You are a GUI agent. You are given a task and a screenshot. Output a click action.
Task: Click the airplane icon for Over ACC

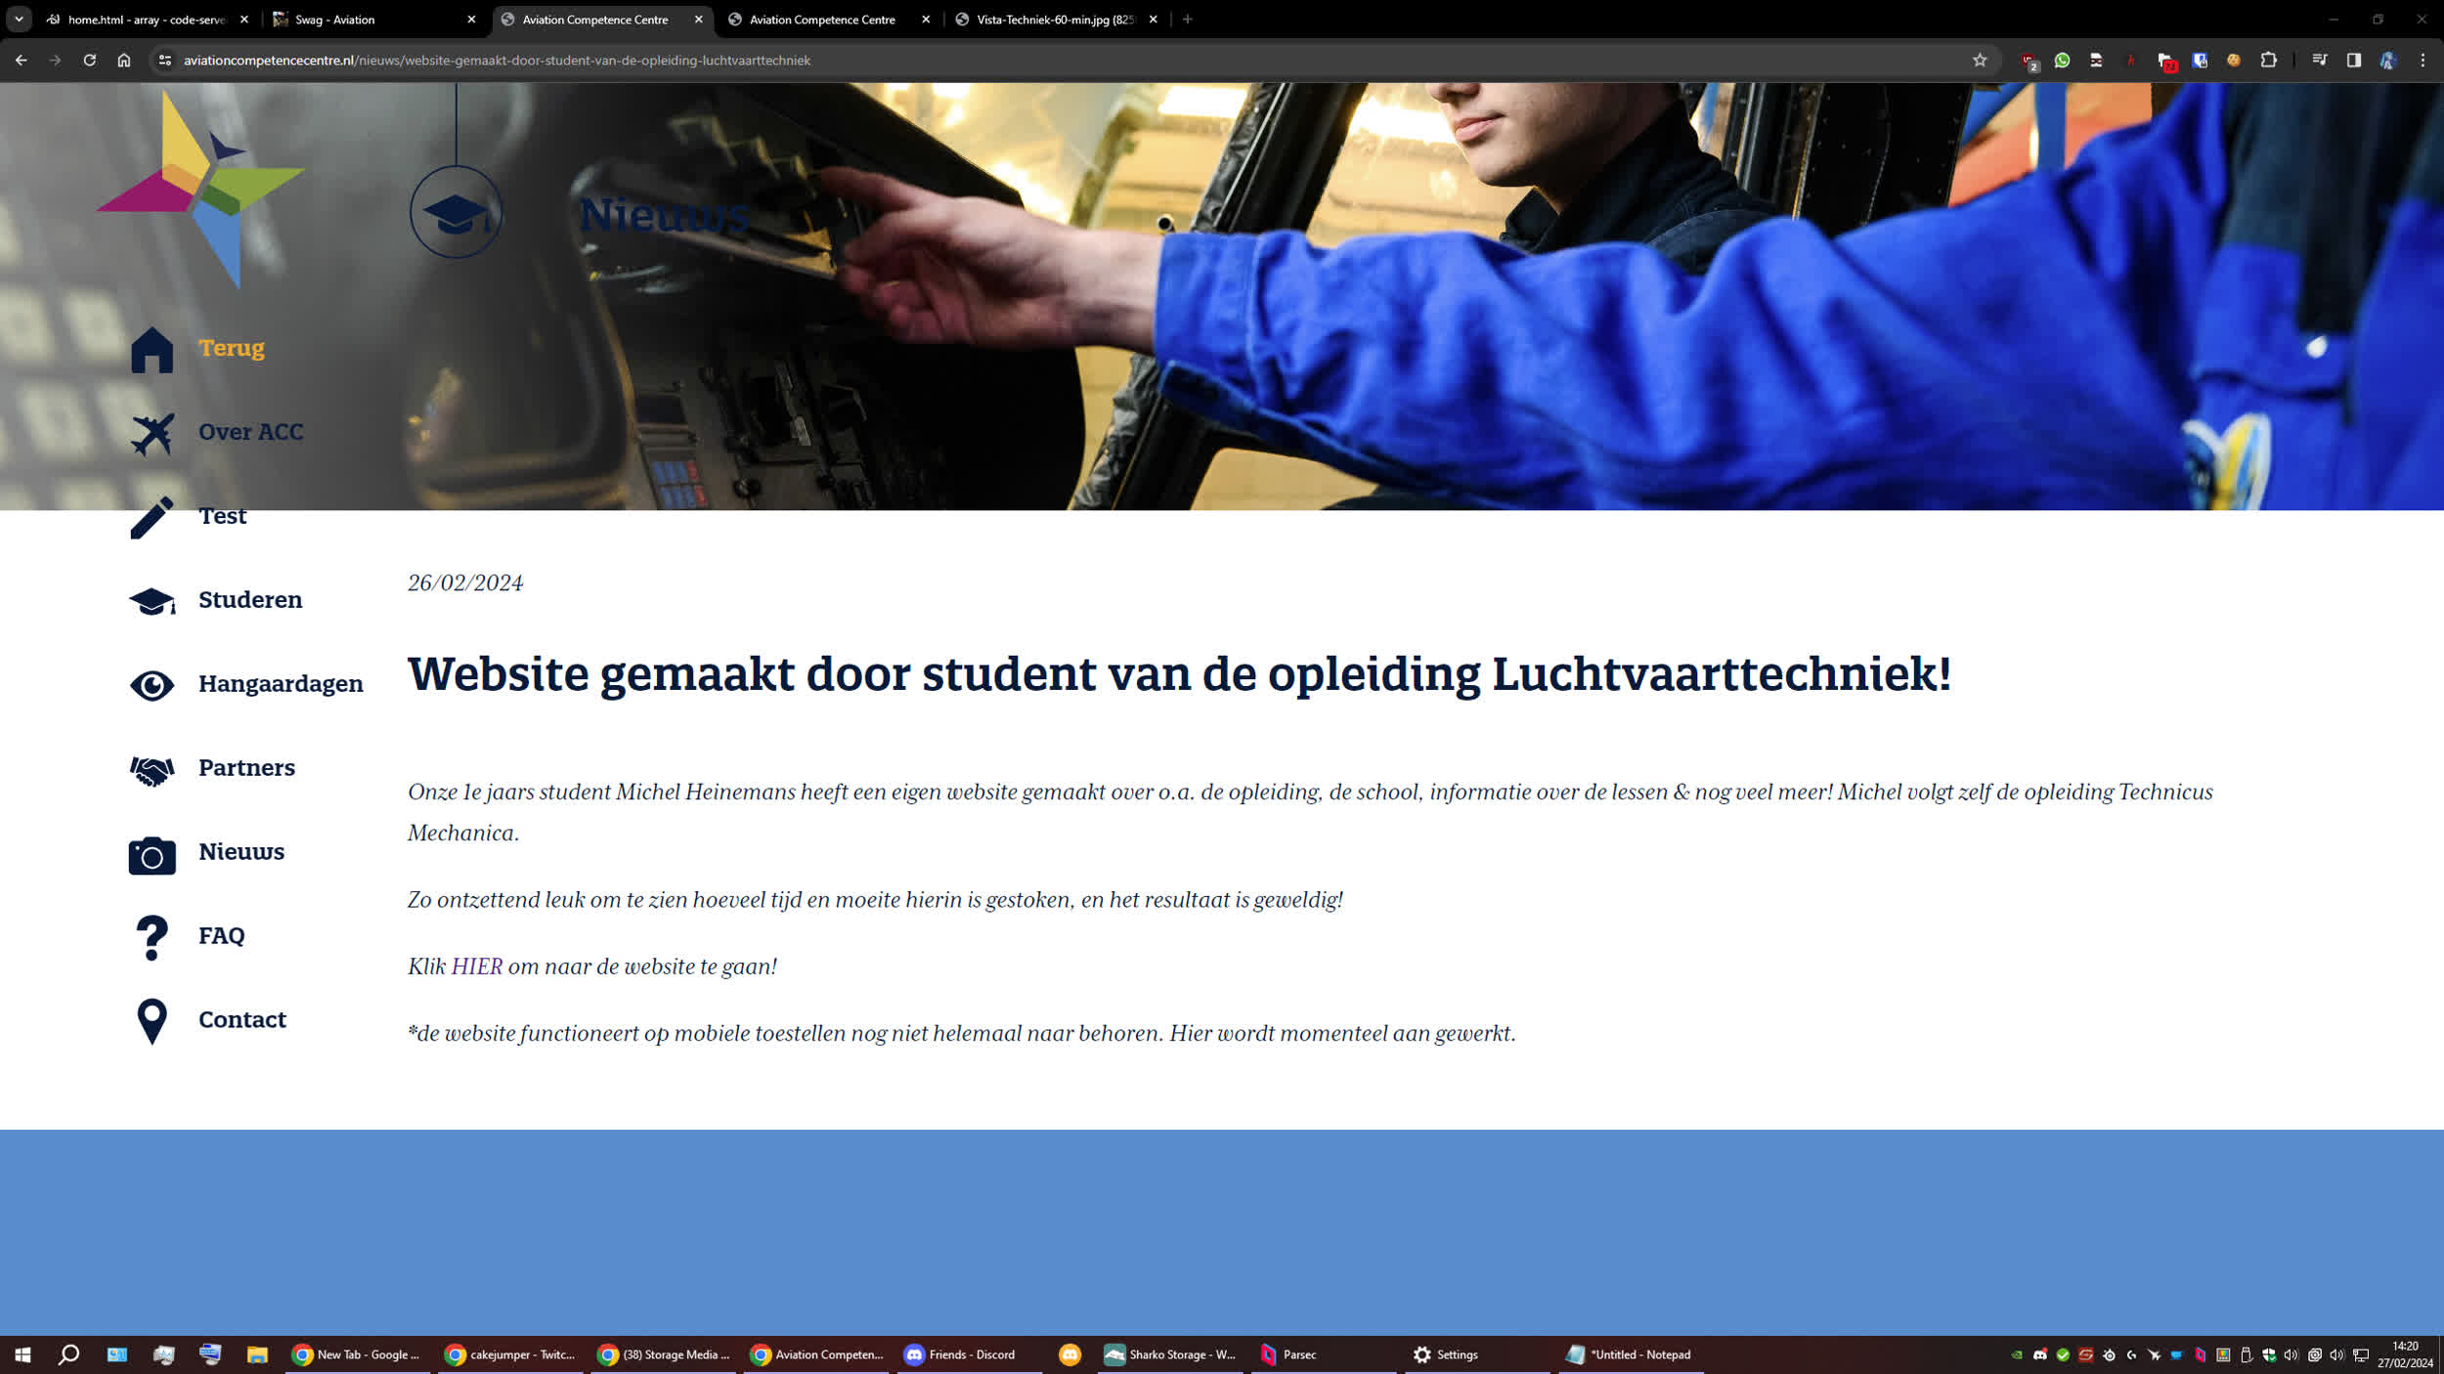click(x=152, y=434)
